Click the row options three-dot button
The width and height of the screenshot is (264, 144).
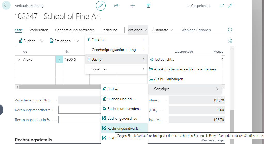click(x=59, y=59)
